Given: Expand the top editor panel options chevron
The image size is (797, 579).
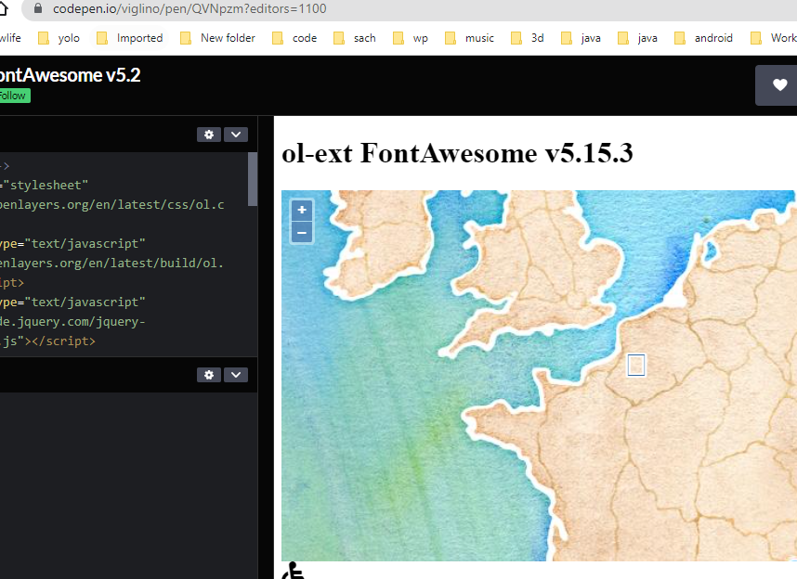Looking at the screenshot, I should [x=235, y=134].
